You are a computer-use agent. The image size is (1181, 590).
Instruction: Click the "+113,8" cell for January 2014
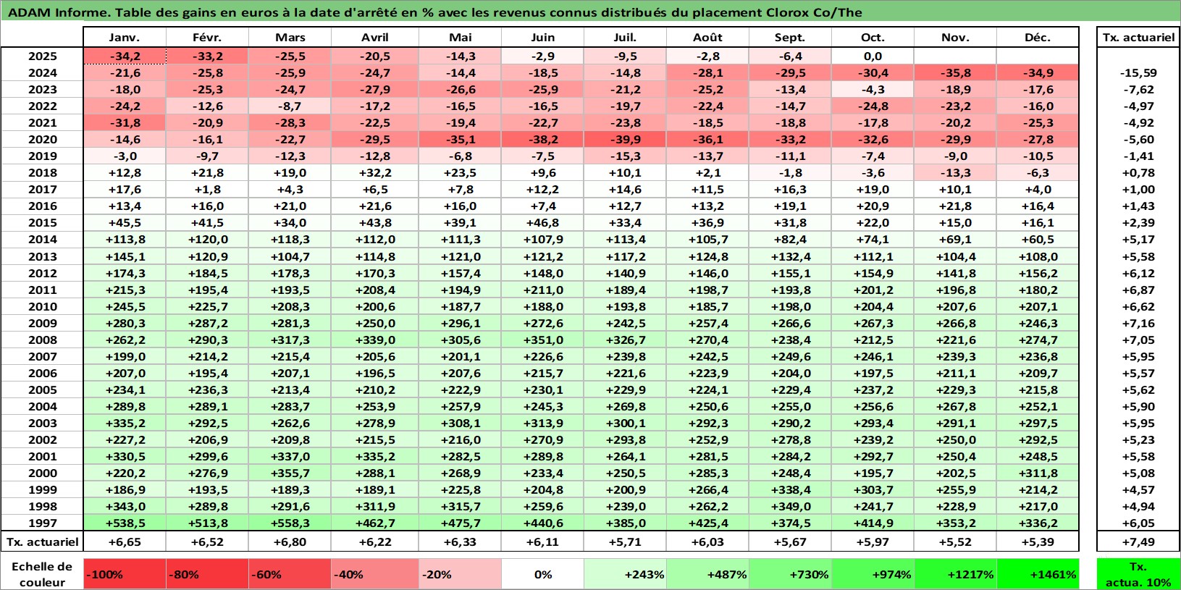click(x=125, y=240)
